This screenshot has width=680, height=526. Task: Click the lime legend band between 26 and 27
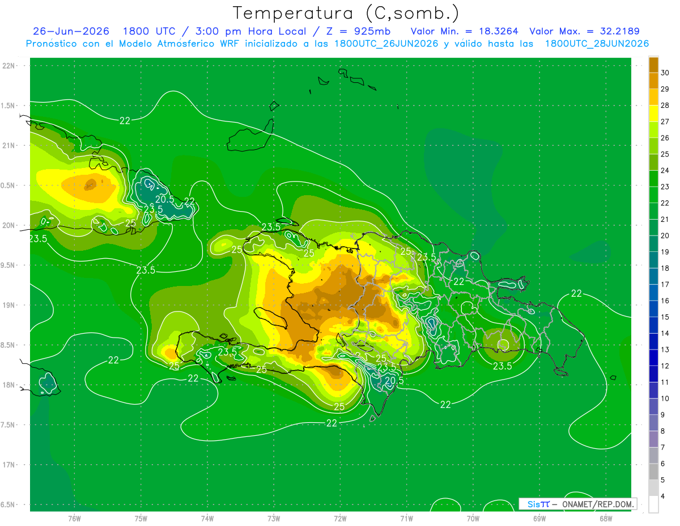(653, 130)
